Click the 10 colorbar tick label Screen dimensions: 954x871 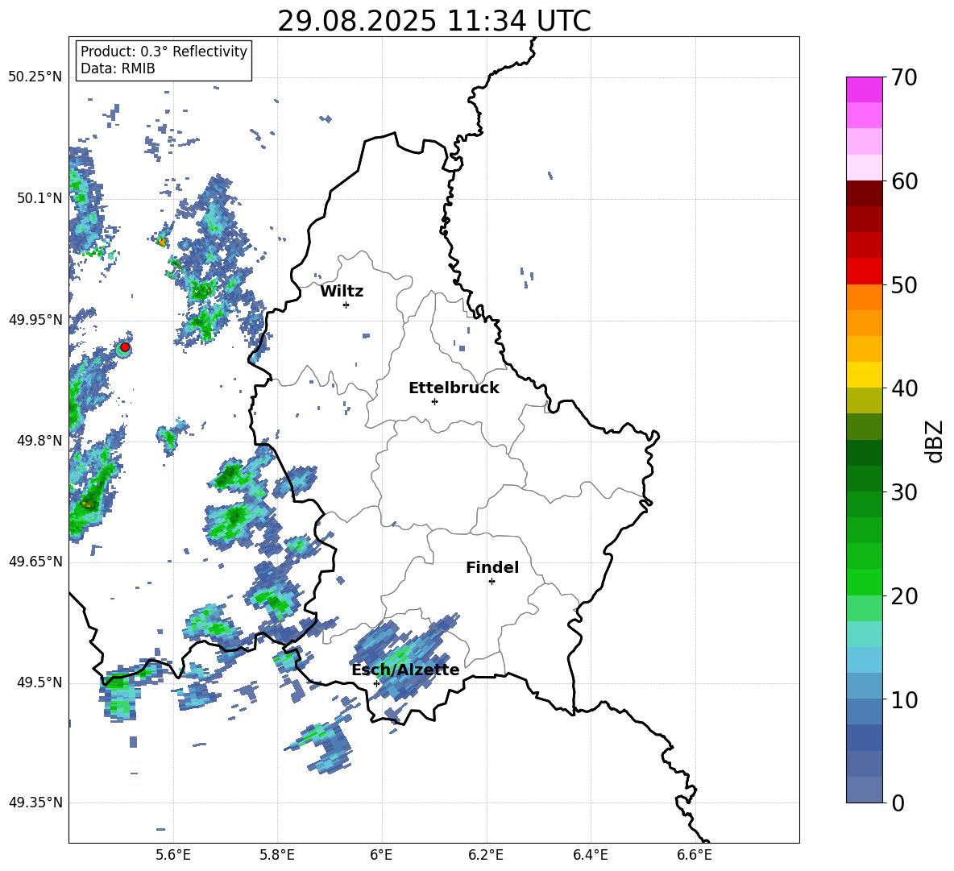click(x=904, y=699)
